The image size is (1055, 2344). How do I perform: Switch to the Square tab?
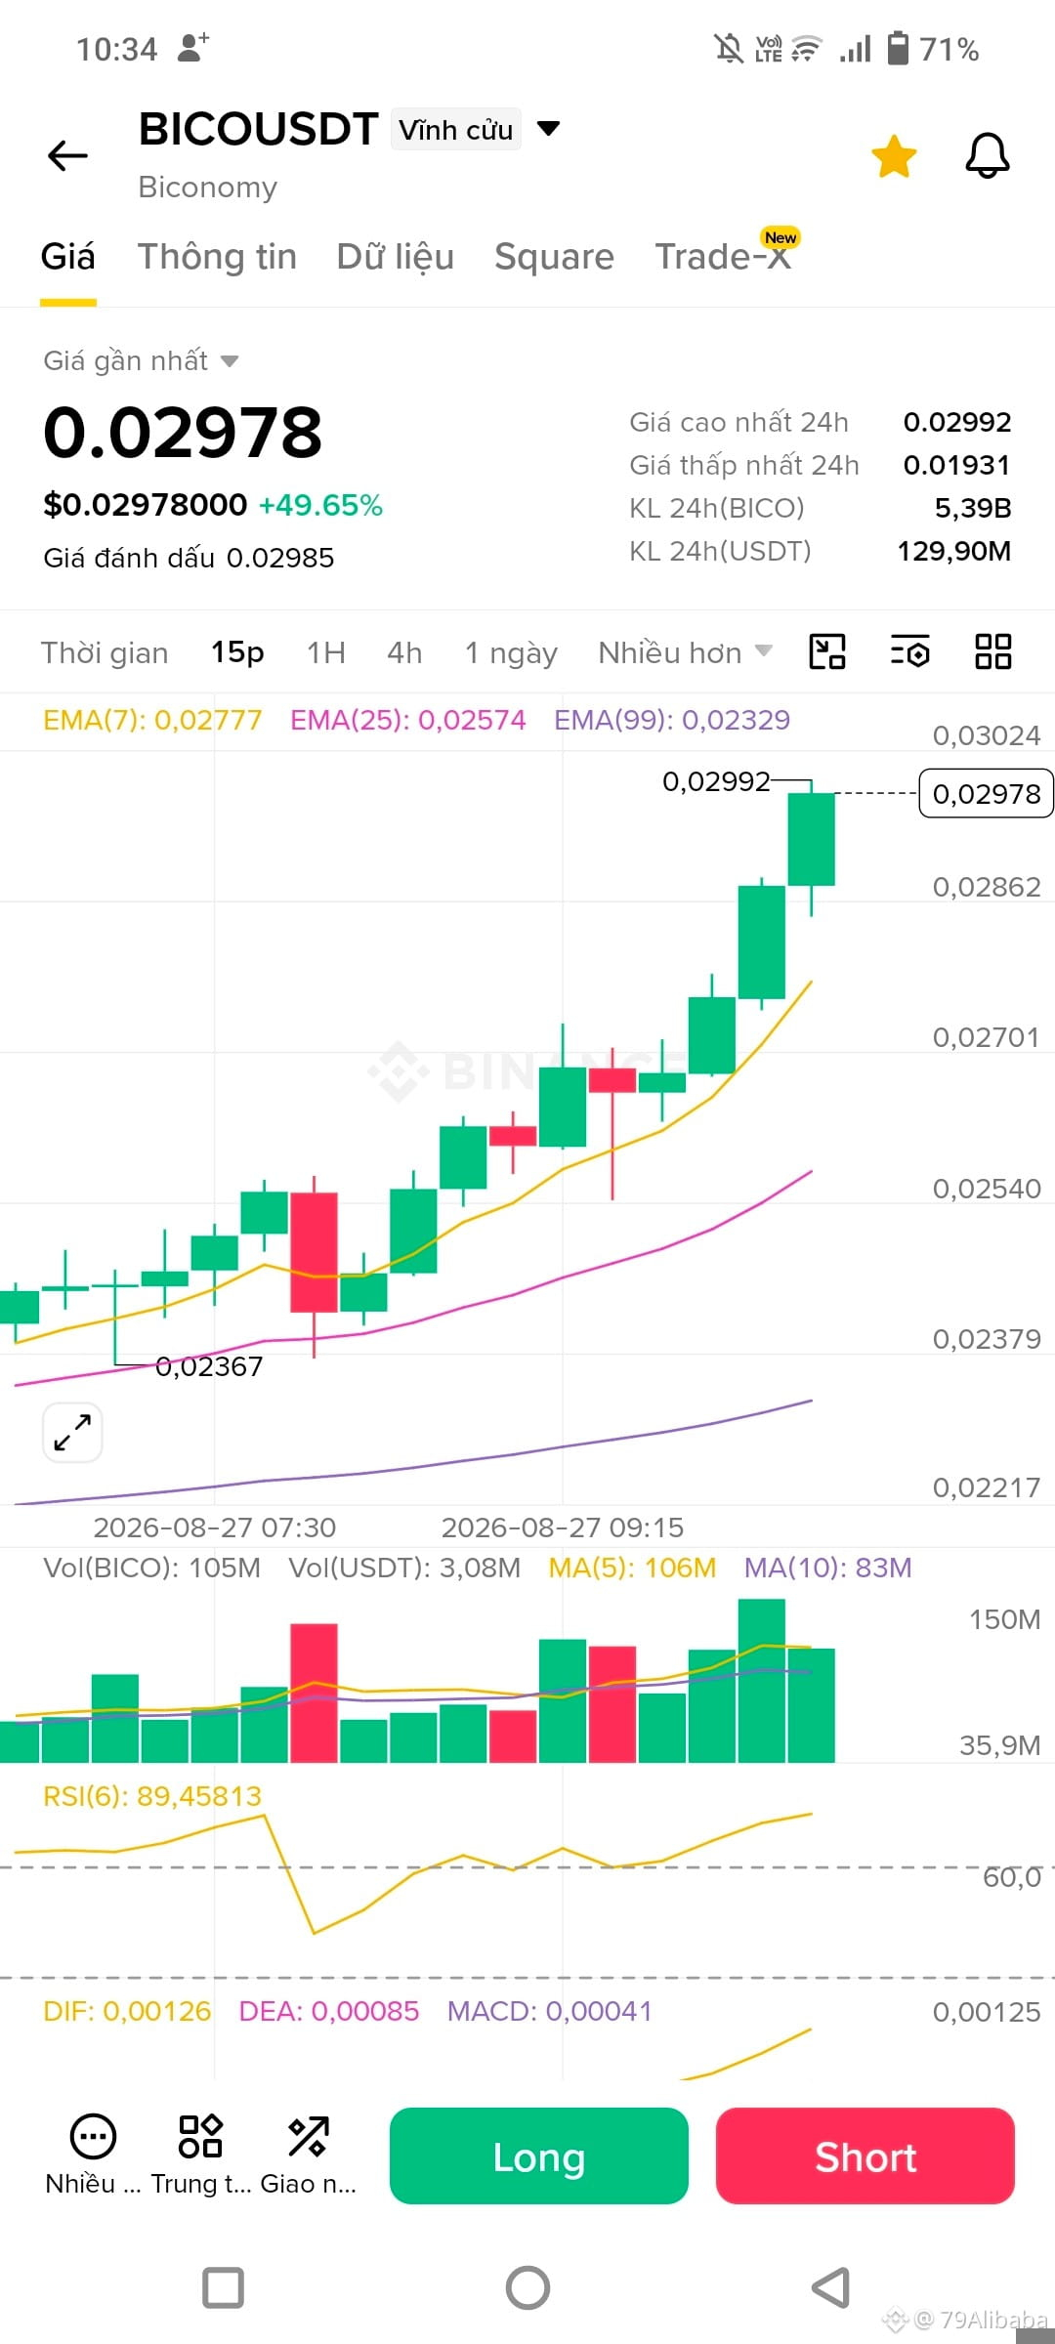pyautogui.click(x=554, y=256)
